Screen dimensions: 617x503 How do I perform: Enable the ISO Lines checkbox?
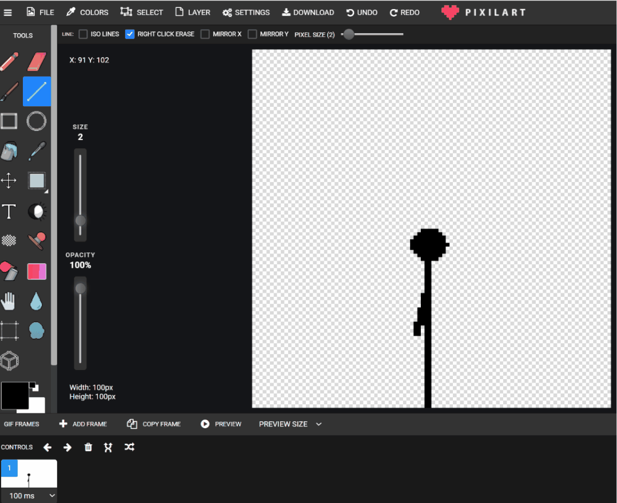(83, 34)
